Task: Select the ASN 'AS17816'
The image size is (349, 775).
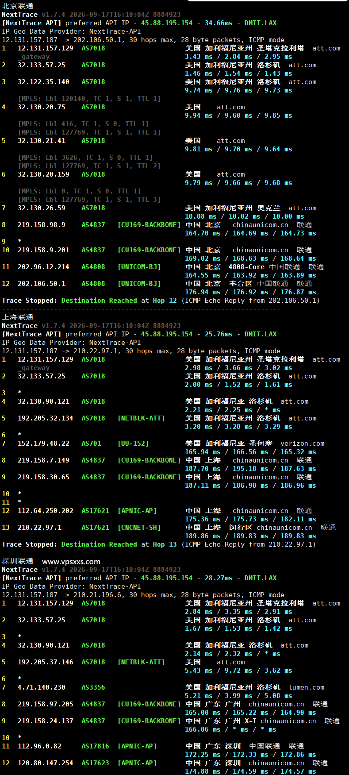Action: 95,746
